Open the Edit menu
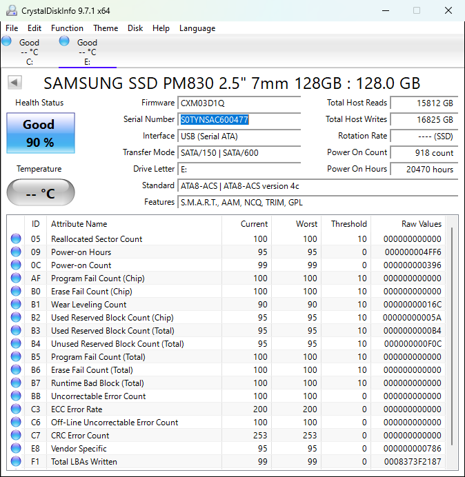Image resolution: width=465 pixels, height=477 pixels. pyautogui.click(x=34, y=28)
